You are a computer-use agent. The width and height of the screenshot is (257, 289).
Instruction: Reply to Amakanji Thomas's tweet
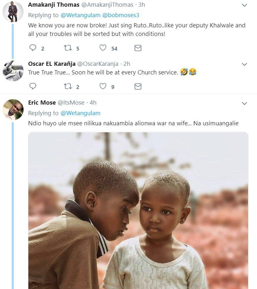click(33, 48)
